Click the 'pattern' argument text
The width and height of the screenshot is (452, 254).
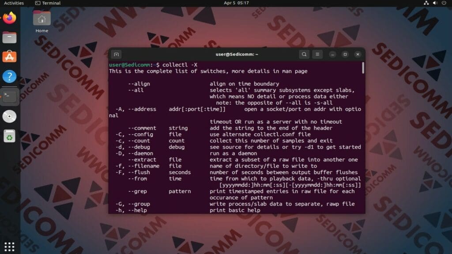coord(180,191)
